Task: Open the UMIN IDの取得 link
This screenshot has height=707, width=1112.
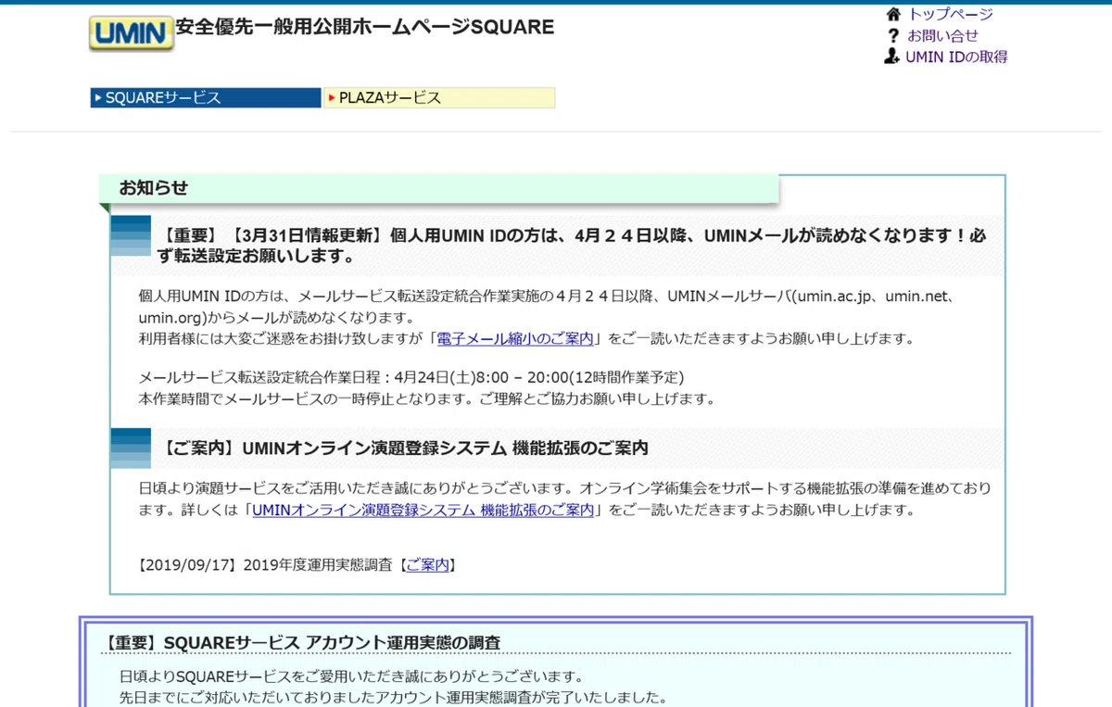Action: [x=956, y=57]
